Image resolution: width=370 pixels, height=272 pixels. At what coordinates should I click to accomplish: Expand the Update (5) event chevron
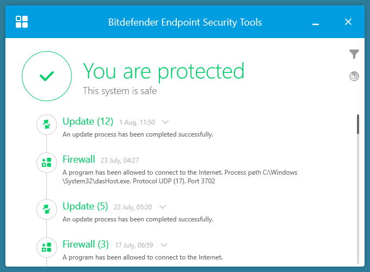162,207
